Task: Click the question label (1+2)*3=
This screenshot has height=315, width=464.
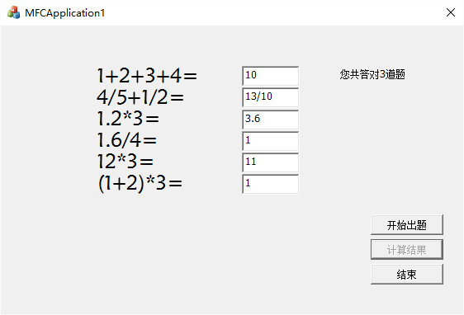Action: tap(140, 184)
